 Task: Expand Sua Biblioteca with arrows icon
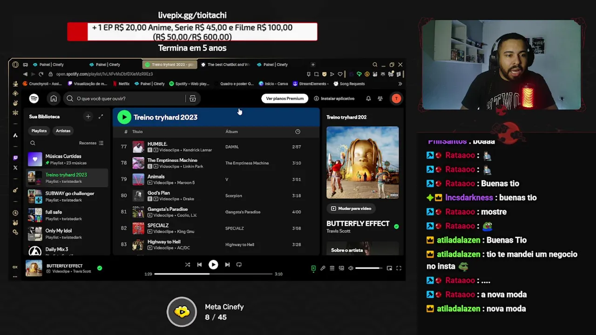pos(101,117)
